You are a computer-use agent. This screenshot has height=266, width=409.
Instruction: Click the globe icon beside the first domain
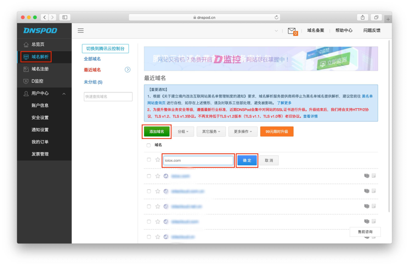[x=166, y=175]
